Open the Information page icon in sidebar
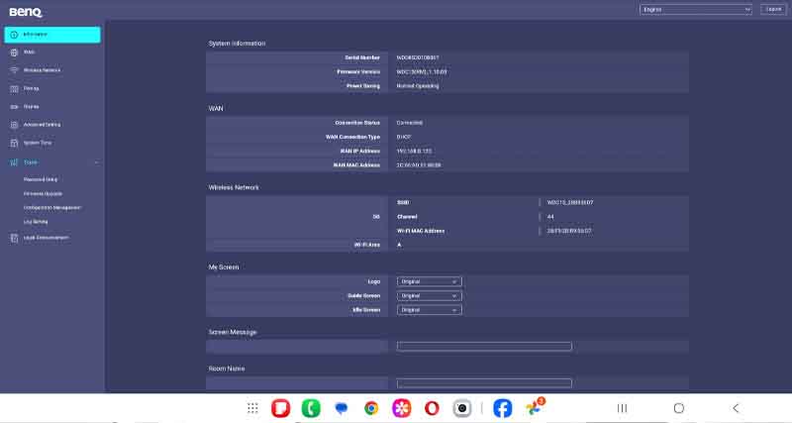 click(14, 35)
